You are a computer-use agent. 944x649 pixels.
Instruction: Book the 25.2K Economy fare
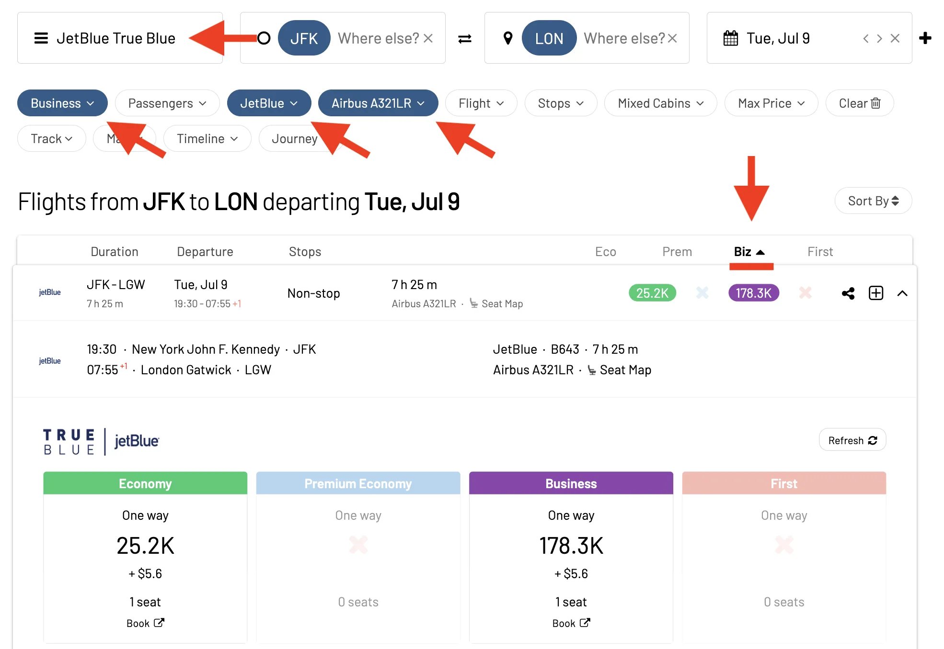pyautogui.click(x=145, y=623)
